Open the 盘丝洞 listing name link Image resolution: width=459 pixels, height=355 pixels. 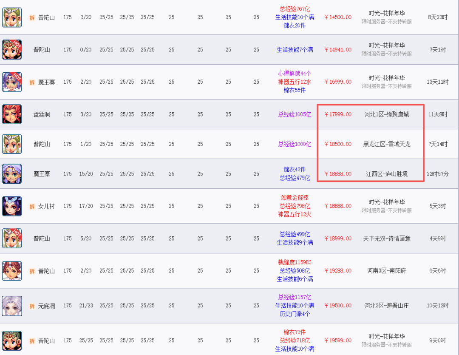tap(42, 114)
